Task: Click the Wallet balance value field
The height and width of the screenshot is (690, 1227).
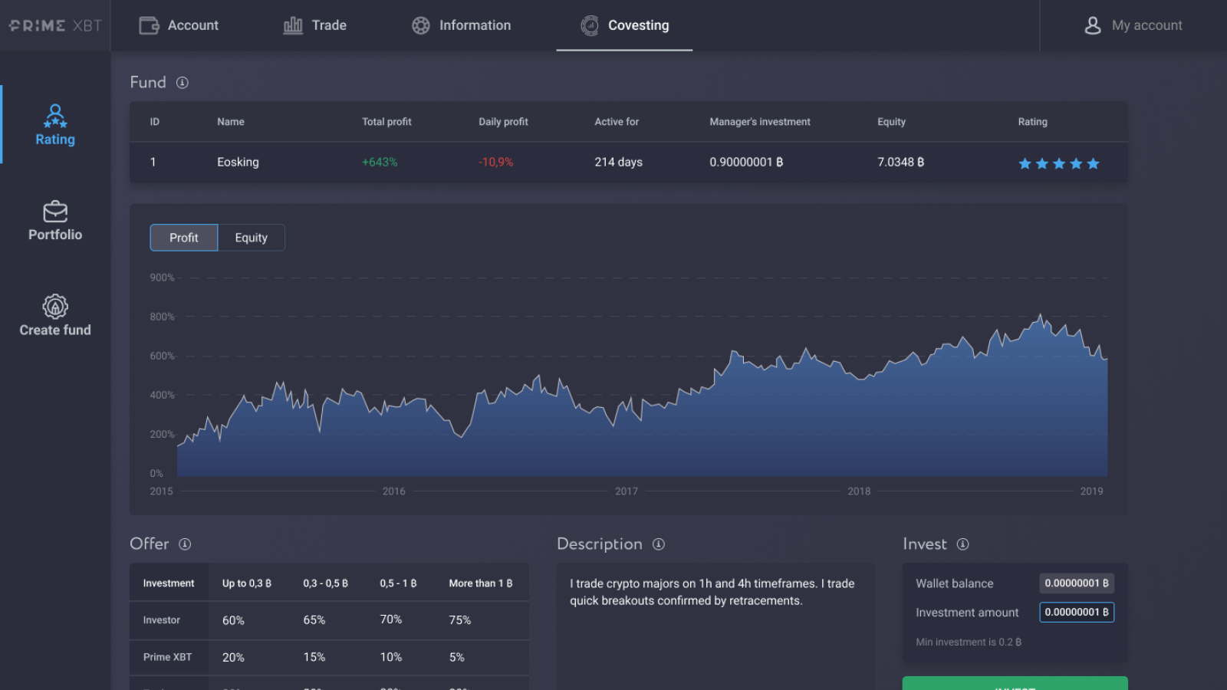Action: point(1077,583)
